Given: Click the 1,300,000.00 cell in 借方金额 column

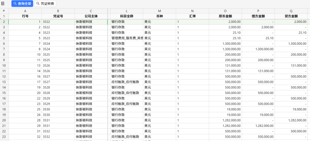Looking at the screenshot, I should click(x=258, y=49).
